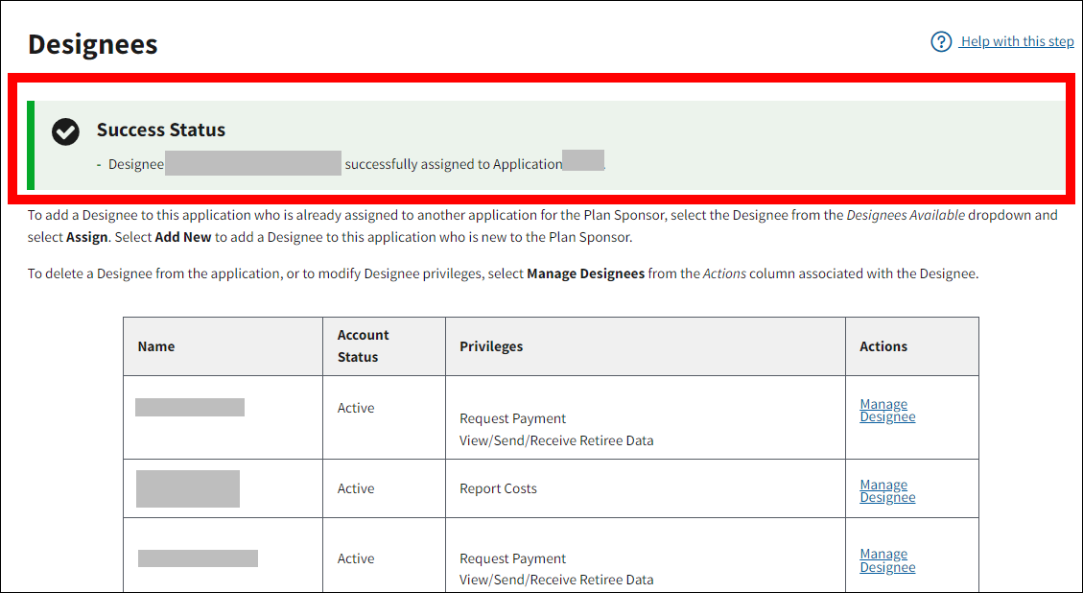Click the redacted designee name in second row
This screenshot has width=1083, height=593.
(x=188, y=488)
